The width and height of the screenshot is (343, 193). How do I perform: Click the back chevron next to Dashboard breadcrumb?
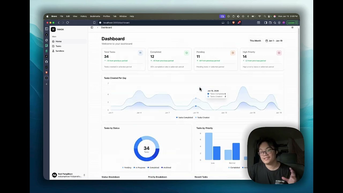[98, 27]
